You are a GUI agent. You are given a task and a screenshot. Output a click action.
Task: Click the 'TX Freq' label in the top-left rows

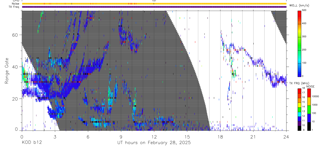[x=14, y=7]
